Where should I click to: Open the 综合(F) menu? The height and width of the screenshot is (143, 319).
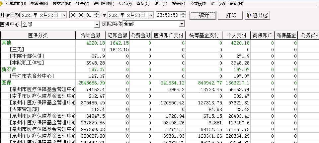(125, 4)
